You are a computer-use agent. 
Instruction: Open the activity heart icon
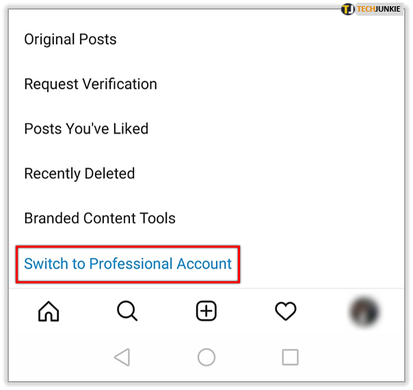(286, 311)
